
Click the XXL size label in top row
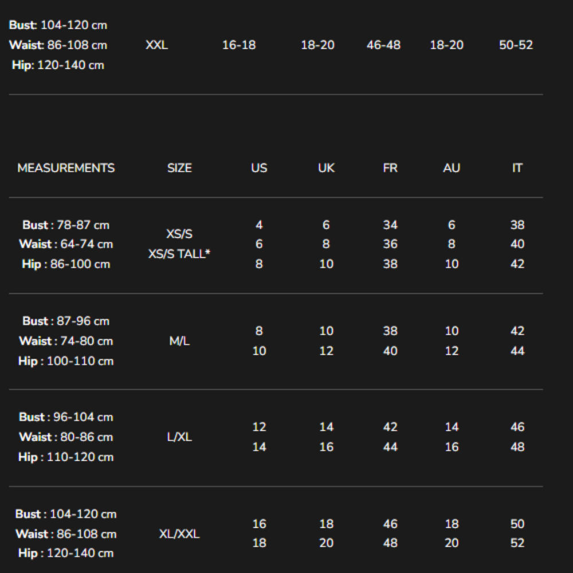pos(156,45)
